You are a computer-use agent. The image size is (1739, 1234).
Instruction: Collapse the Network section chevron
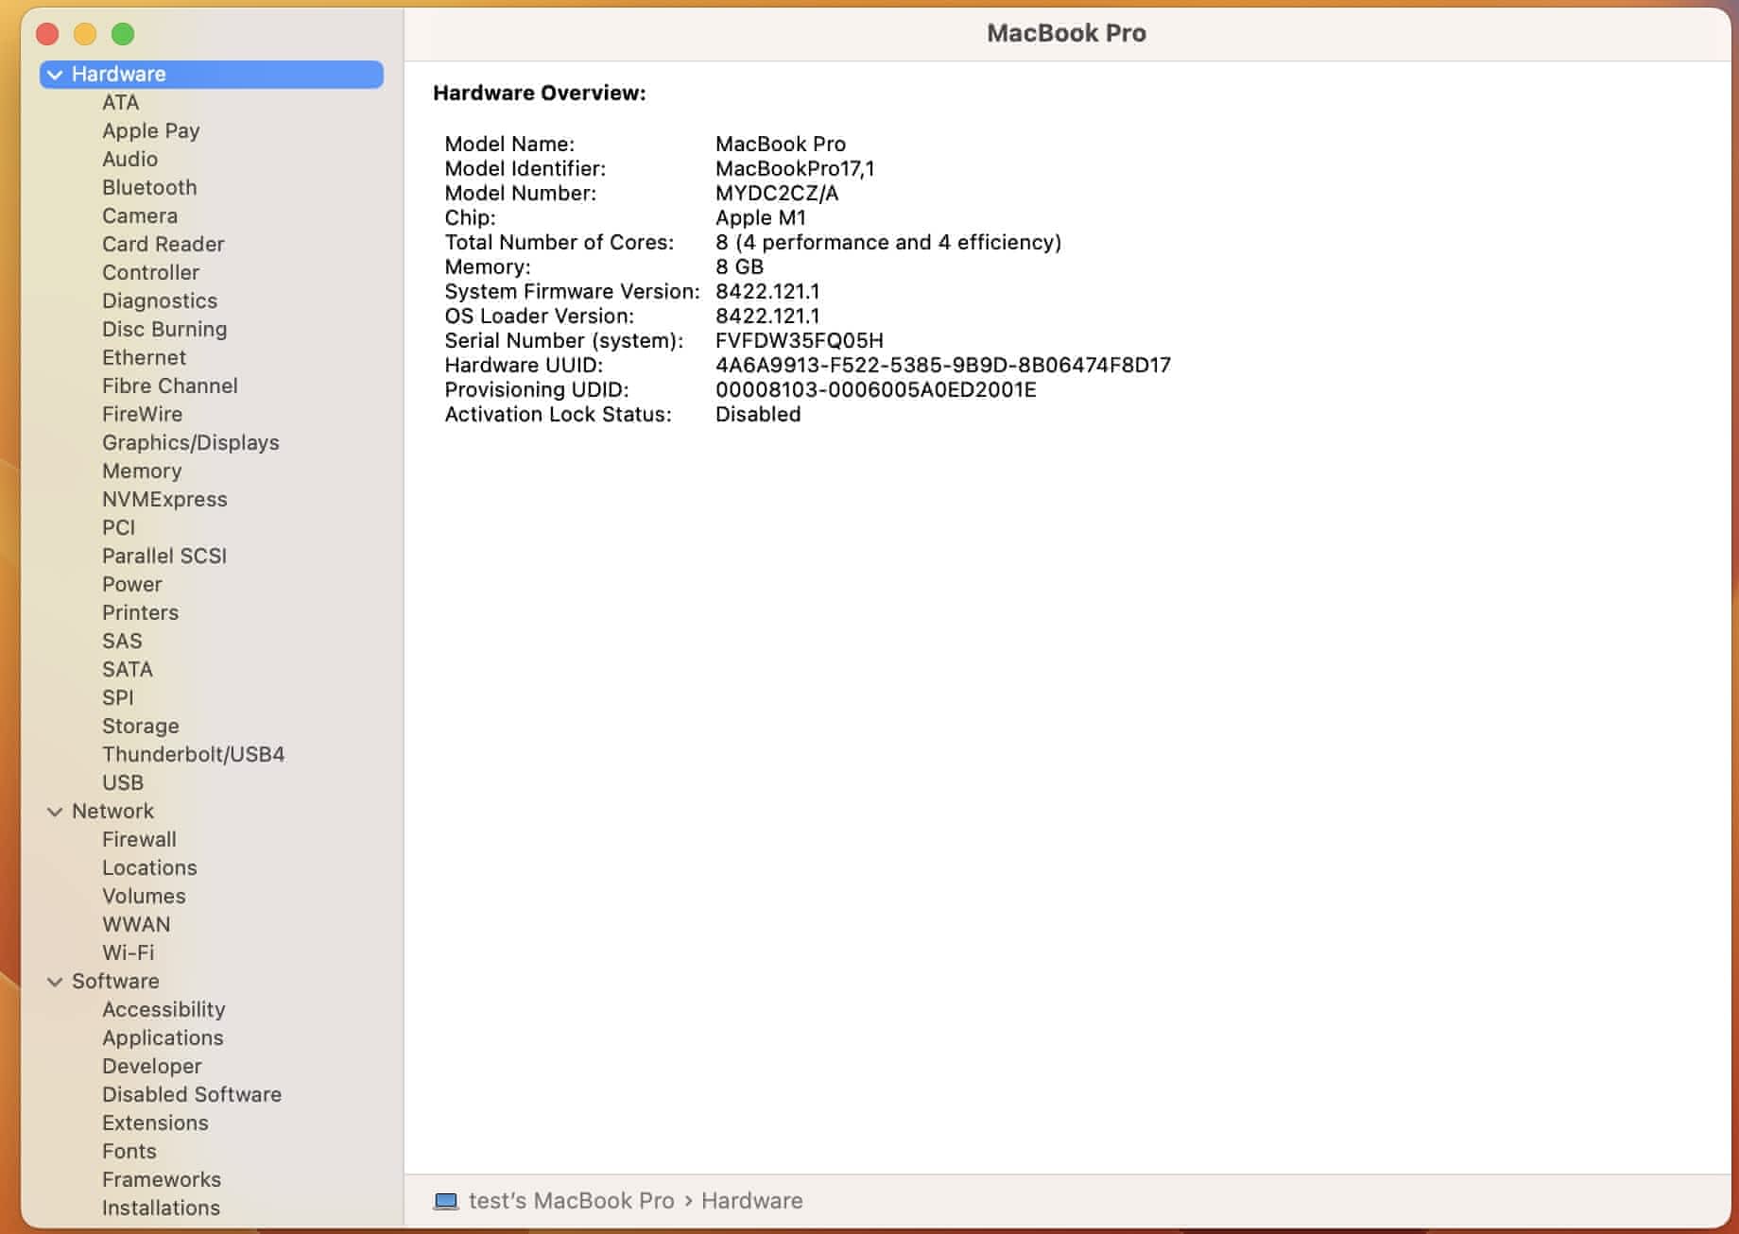(x=55, y=812)
